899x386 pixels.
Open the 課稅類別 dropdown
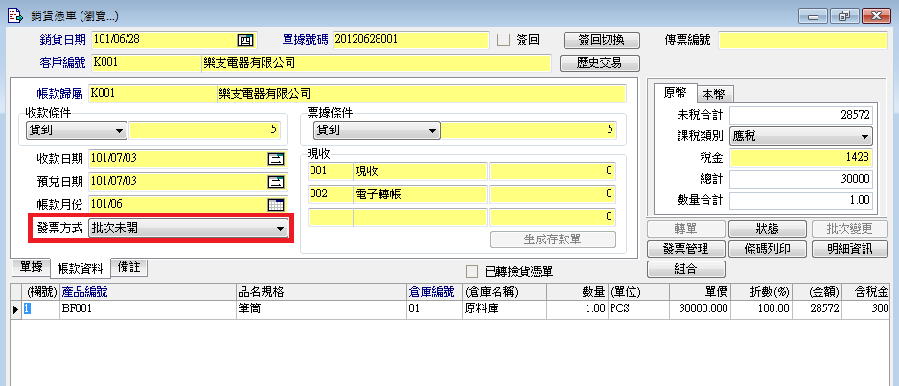click(864, 137)
